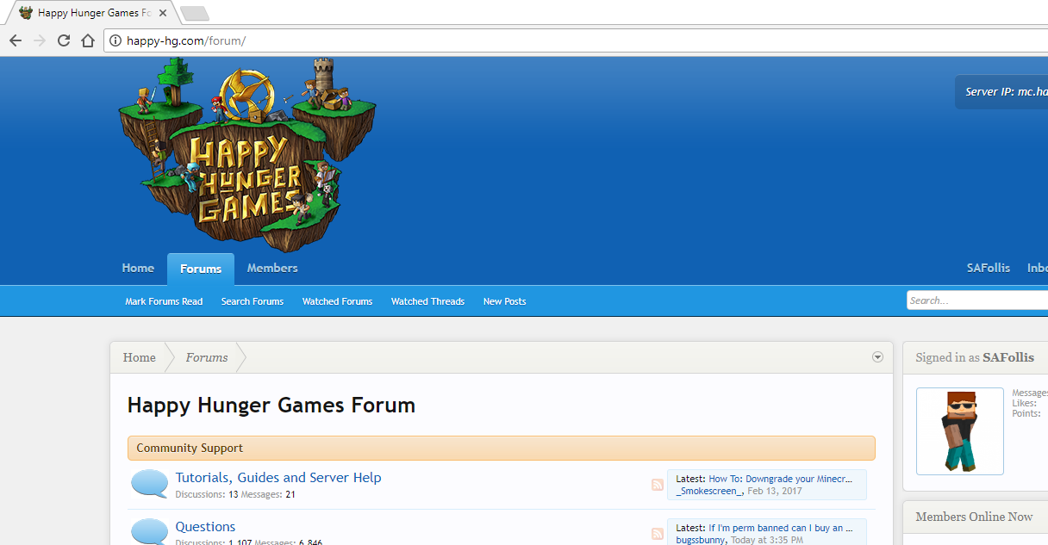Image resolution: width=1048 pixels, height=545 pixels.
Task: Click the Forums breadcrumb
Action: (x=207, y=357)
